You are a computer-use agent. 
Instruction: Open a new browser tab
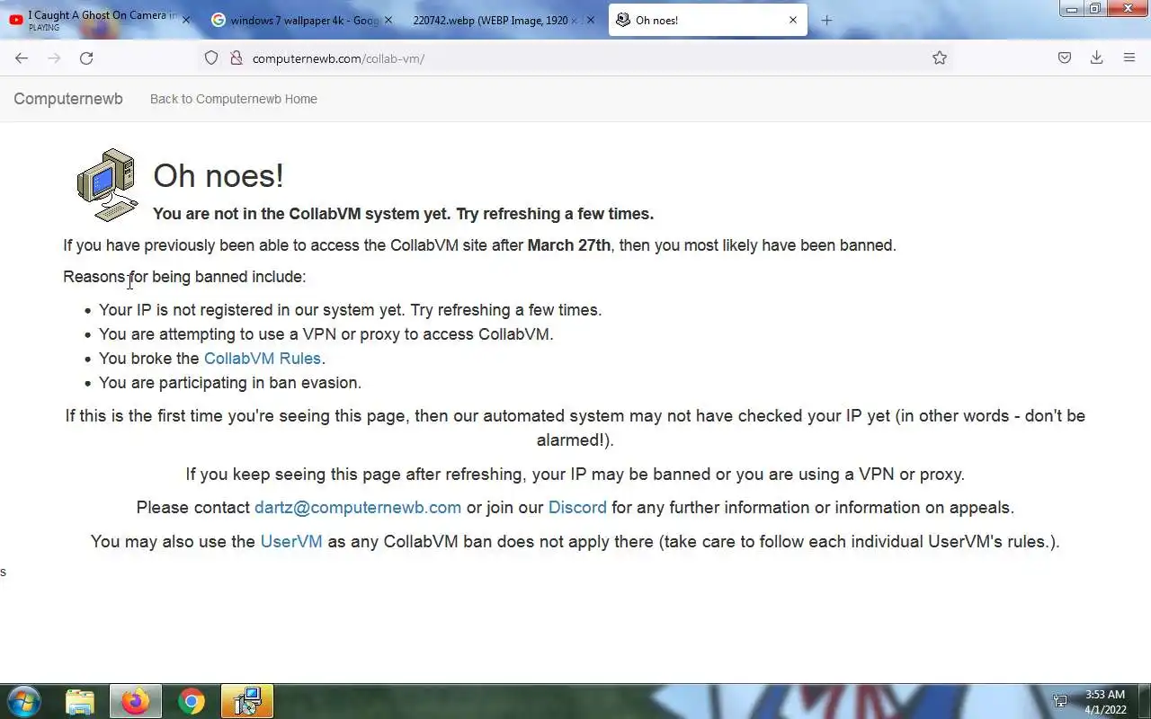[826, 20]
